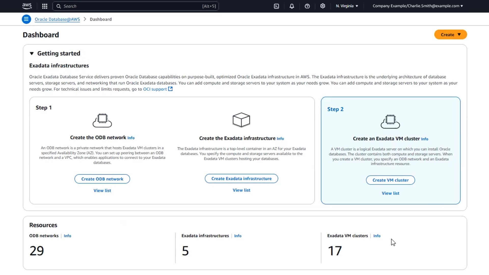Open the Help menu icon
This screenshot has height=275, width=489.
(x=307, y=6)
